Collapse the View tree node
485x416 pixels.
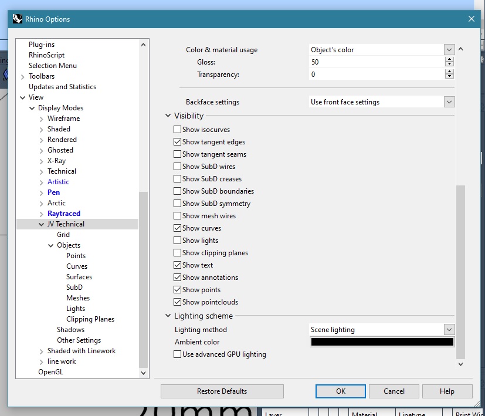23,97
